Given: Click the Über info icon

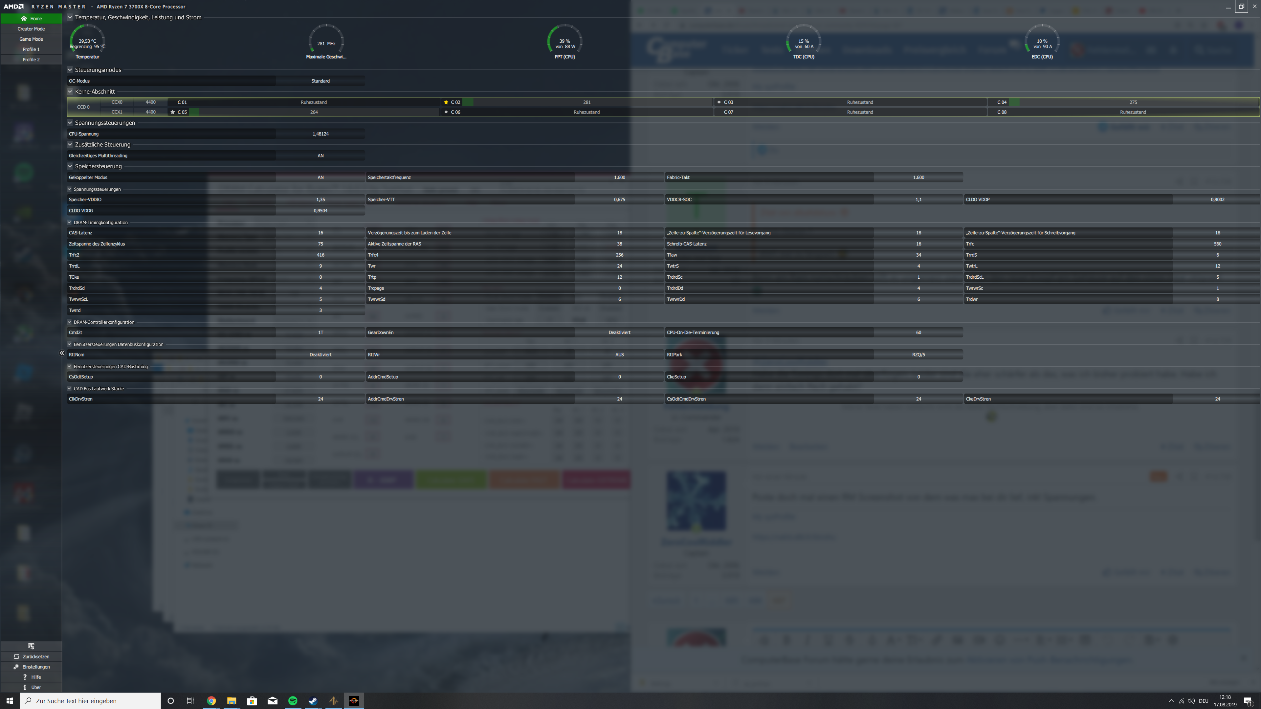Looking at the screenshot, I should click(x=25, y=687).
